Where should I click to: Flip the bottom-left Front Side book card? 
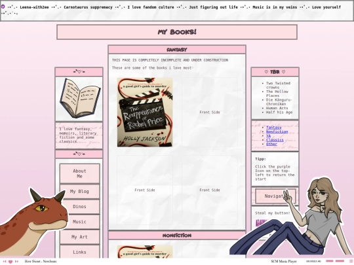145,190
